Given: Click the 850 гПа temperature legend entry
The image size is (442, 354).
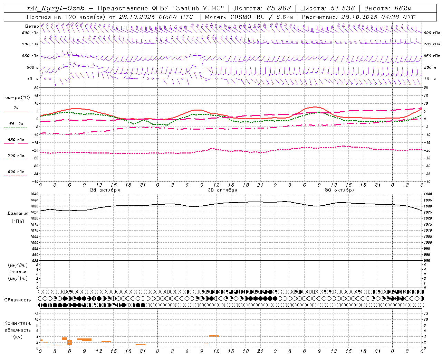Looking at the screenshot, I should pos(16,140).
